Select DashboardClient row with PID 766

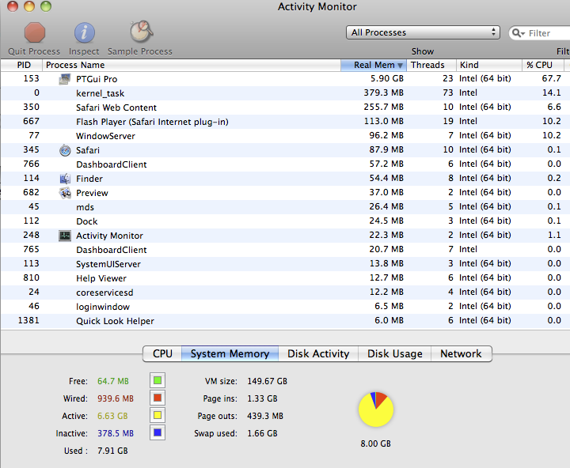coord(285,164)
